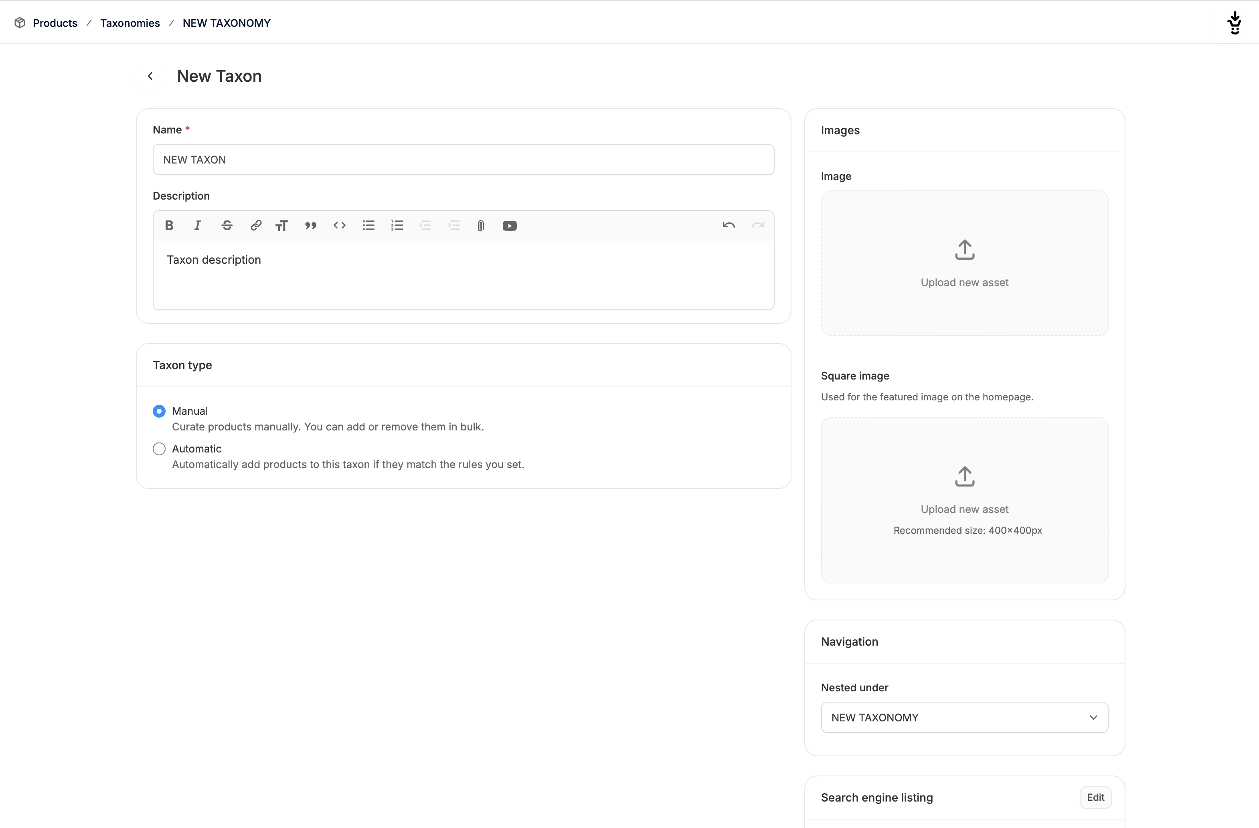Toggle code formatting icon
The height and width of the screenshot is (828, 1259).
(340, 226)
